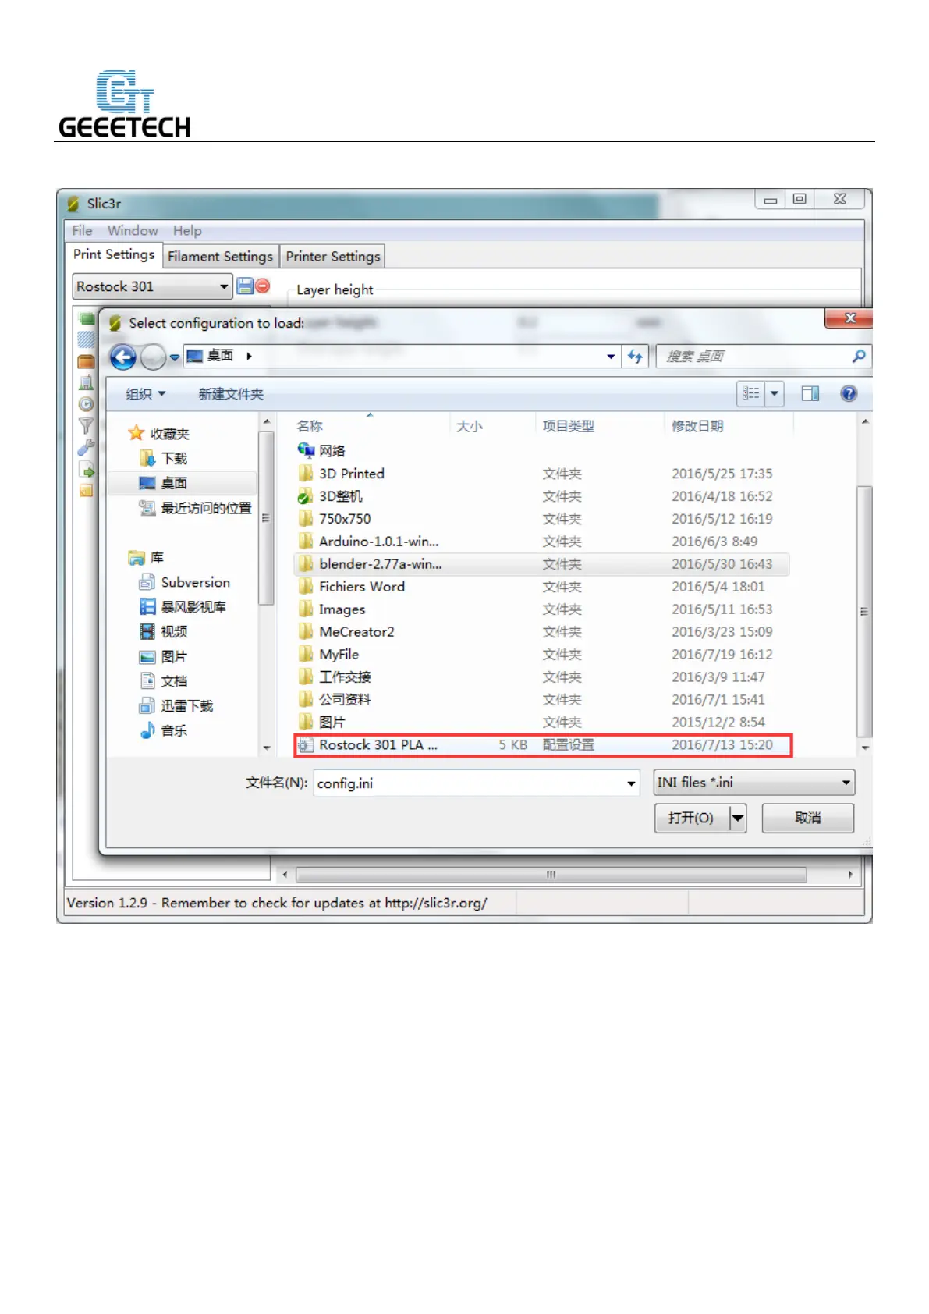Click the refresh icon beside address bar

[636, 357]
